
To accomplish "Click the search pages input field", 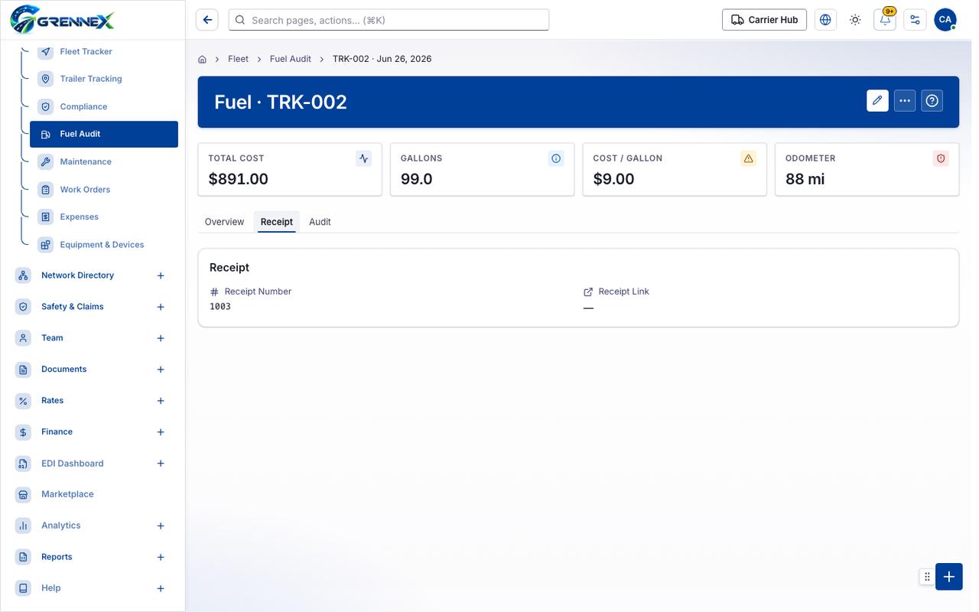I will [389, 20].
